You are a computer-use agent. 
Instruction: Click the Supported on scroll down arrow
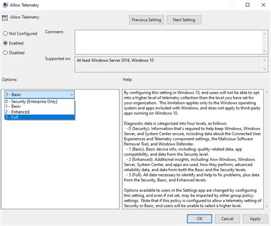pyautogui.click(x=265, y=68)
